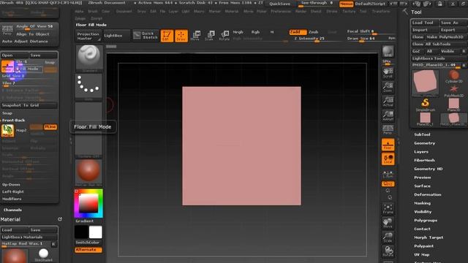Select the Scale transform icon on top shelf
This screenshot has width=468, height=263.
click(x=210, y=36)
